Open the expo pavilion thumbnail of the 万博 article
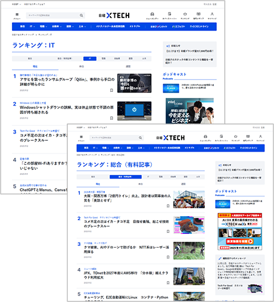This screenshot has width=274, height=302. [x=189, y=199]
